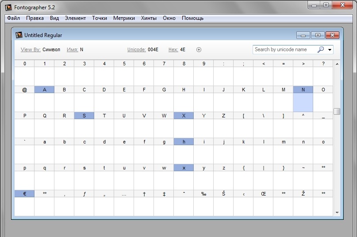Open the Точки menu
Viewport: 357px width, 237px height.
[100, 18]
